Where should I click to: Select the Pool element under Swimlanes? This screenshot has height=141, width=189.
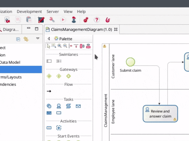coord(49,61)
